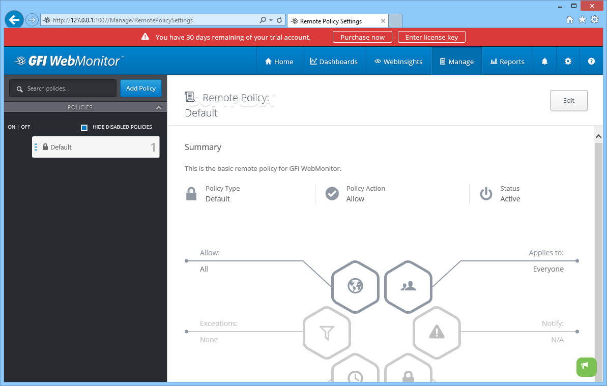The width and height of the screenshot is (607, 386).
Task: Click the Policy Type lock icon
Action: [x=192, y=194]
